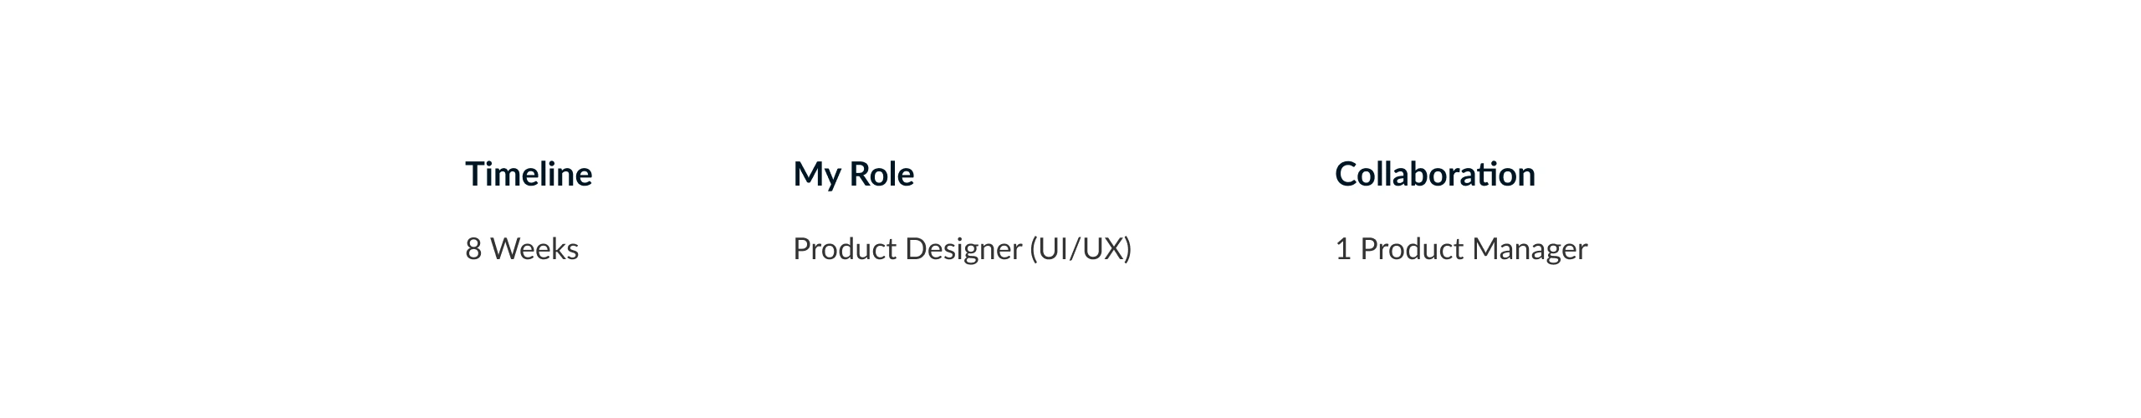This screenshot has width=2141, height=418.
Task: Click the (UI/UX) parenthetical text
Action: [x=1080, y=249]
